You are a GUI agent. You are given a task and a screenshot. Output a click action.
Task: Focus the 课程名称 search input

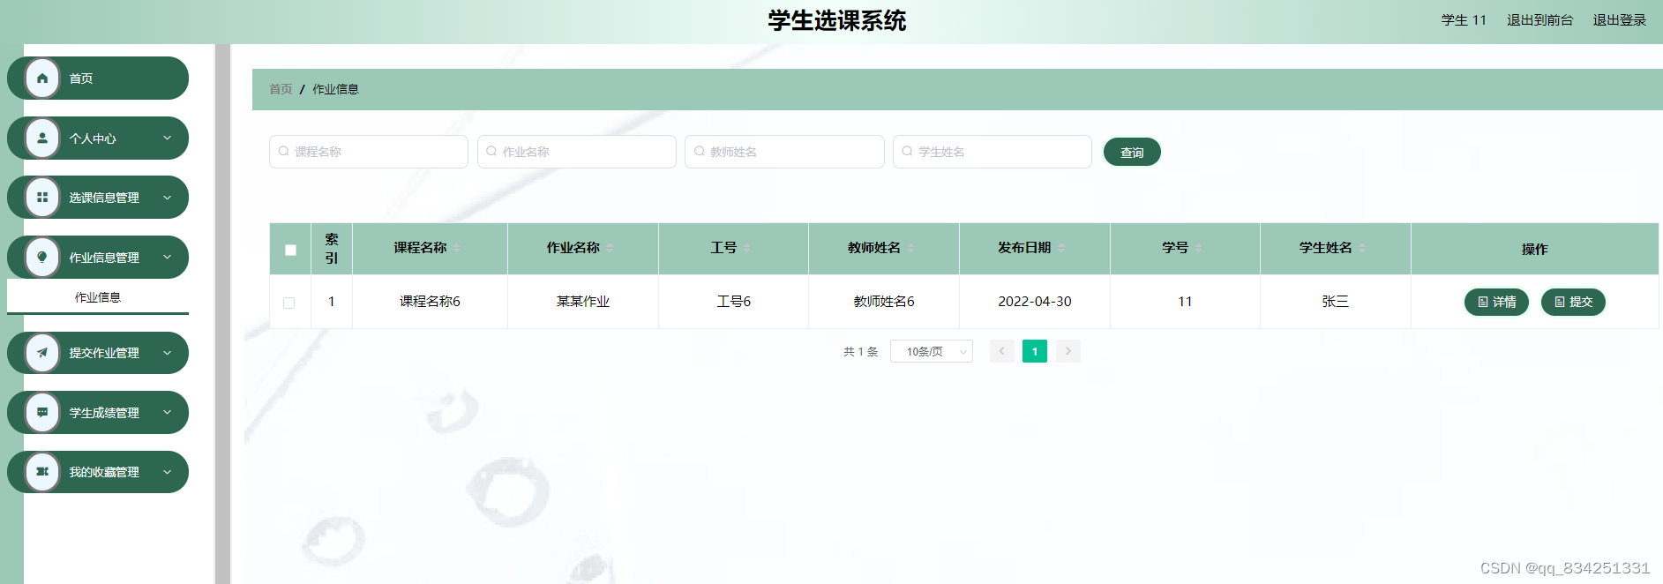[369, 152]
